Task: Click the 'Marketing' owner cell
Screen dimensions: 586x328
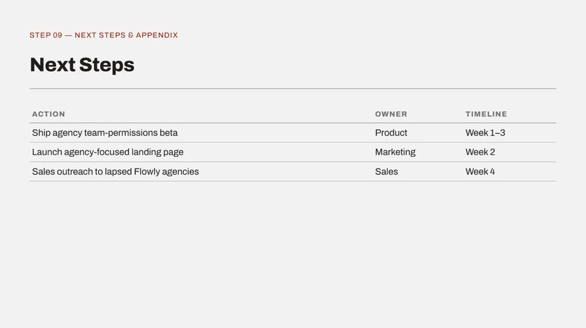Action: 395,153
